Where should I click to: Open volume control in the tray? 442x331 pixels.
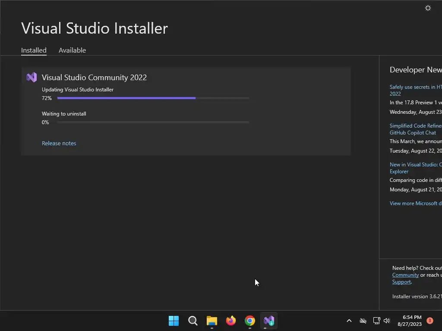[x=387, y=321]
